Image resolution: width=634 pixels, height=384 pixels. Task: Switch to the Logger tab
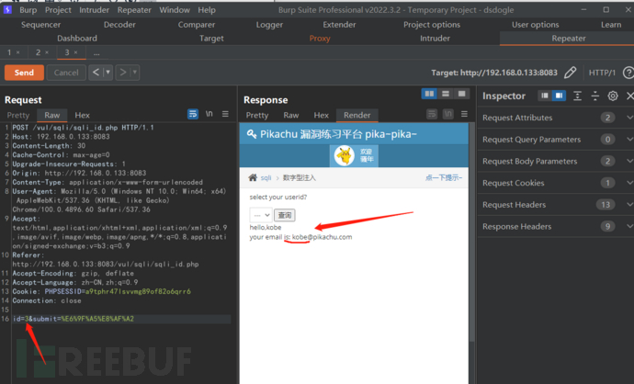coord(269,25)
